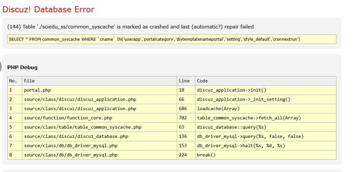The image size is (354, 172).
Task: Select line number 63 cell
Action: point(186,127)
